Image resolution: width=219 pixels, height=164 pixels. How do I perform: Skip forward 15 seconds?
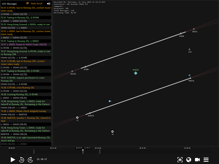(x=30, y=160)
